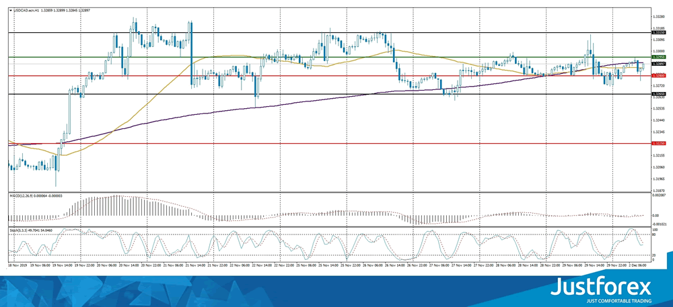Screen dimensions: 673x307
Task: Click the 1.33000 price axis label
Action: point(658,51)
